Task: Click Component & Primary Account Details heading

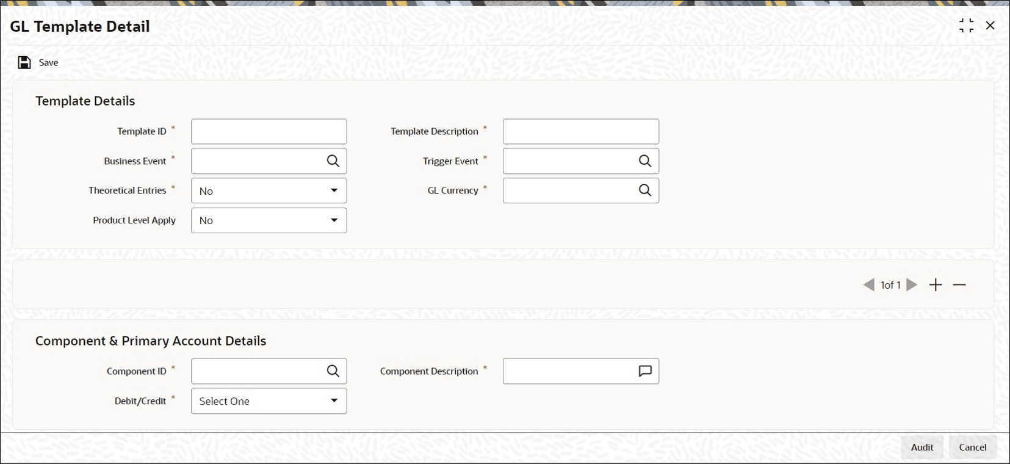Action: pos(151,341)
